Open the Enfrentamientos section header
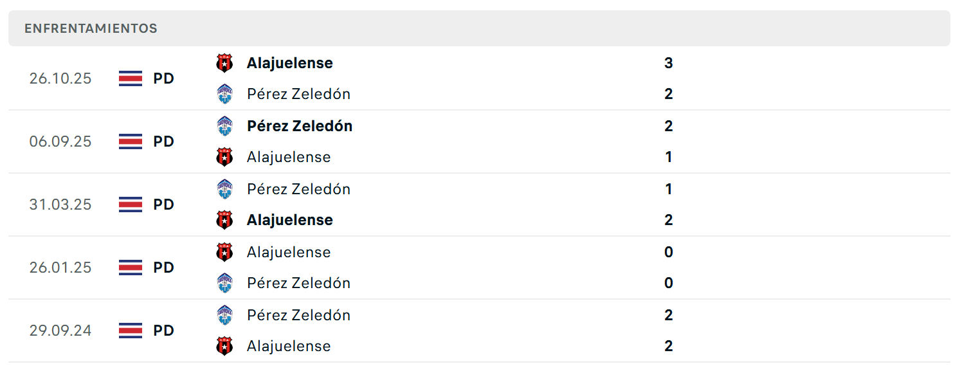This screenshot has height=373, width=962. pos(479,28)
